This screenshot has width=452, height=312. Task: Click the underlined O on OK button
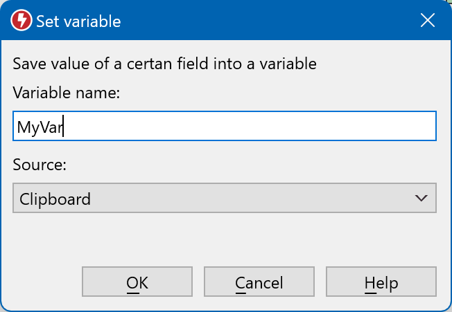(132, 282)
